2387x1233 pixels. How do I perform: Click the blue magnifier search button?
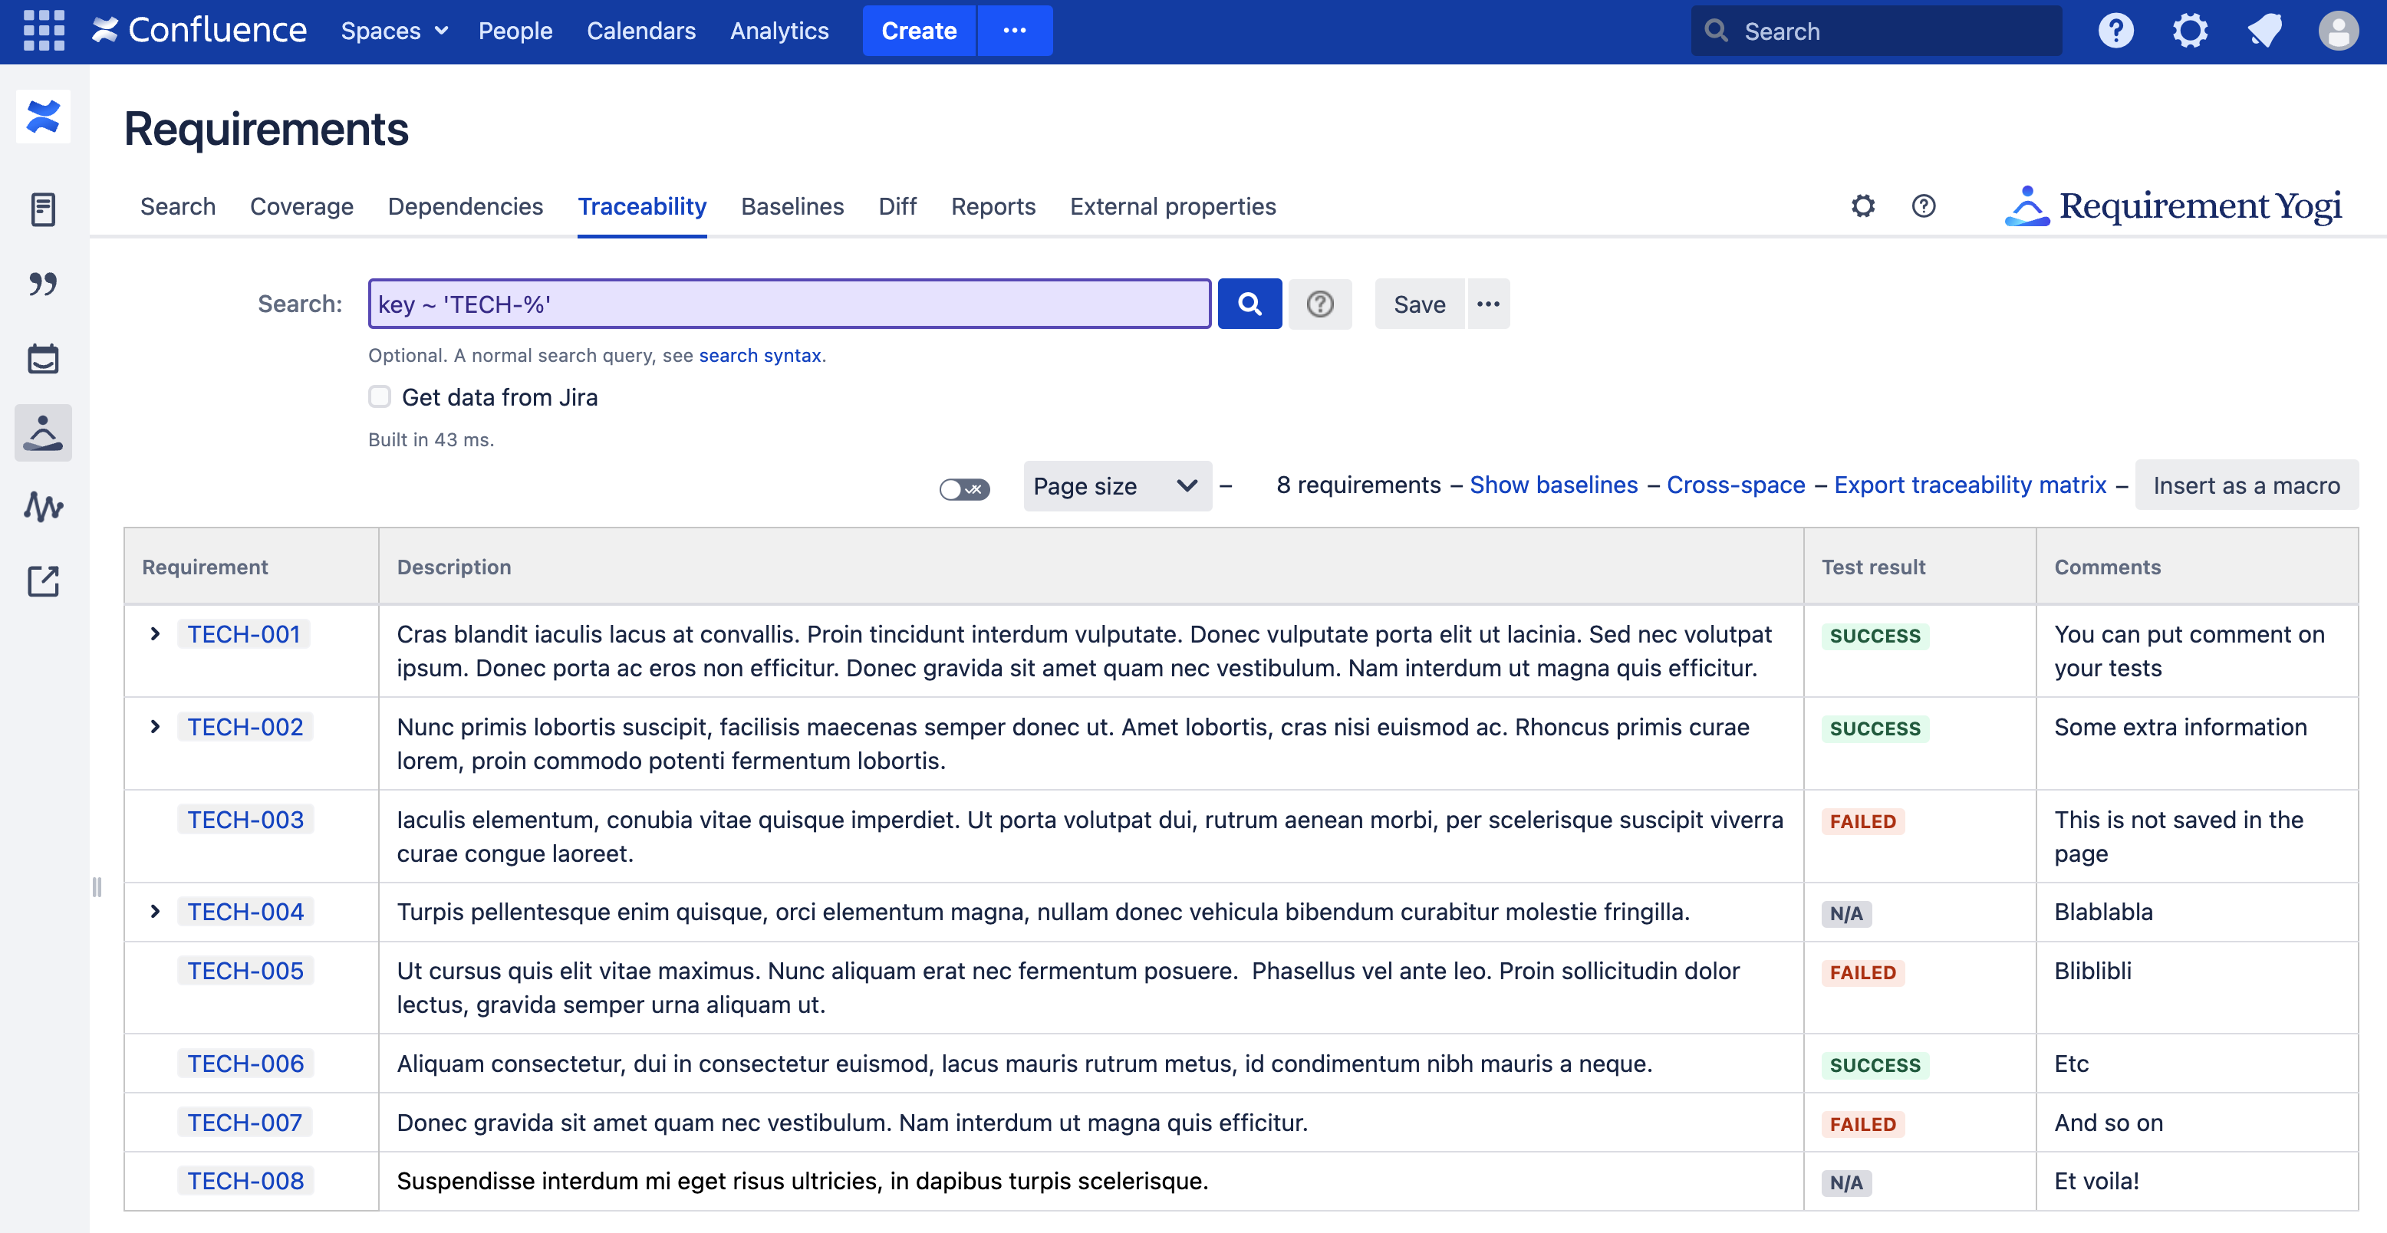pos(1249,304)
